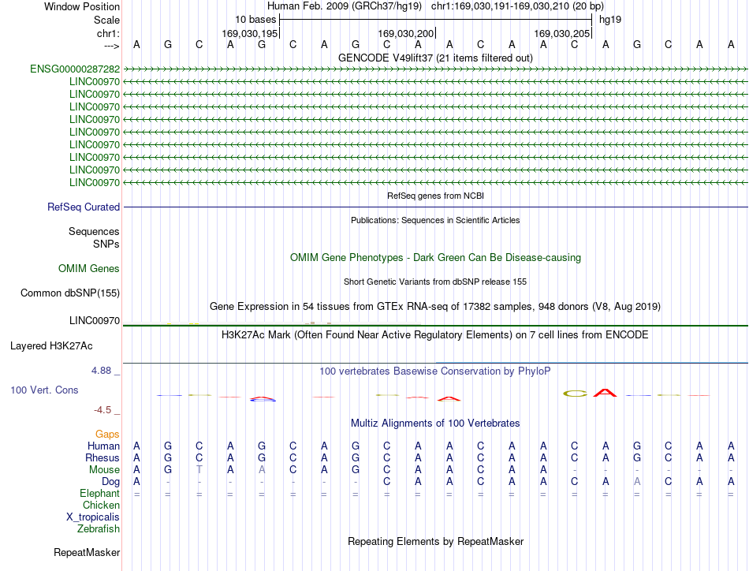Screen dimensions: 749x571
Task: Click the '--->' sequence direction arrow label
Action: point(111,46)
